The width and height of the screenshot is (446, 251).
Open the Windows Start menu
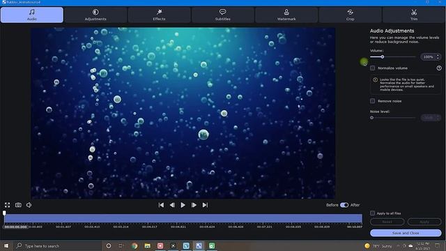coord(6,245)
